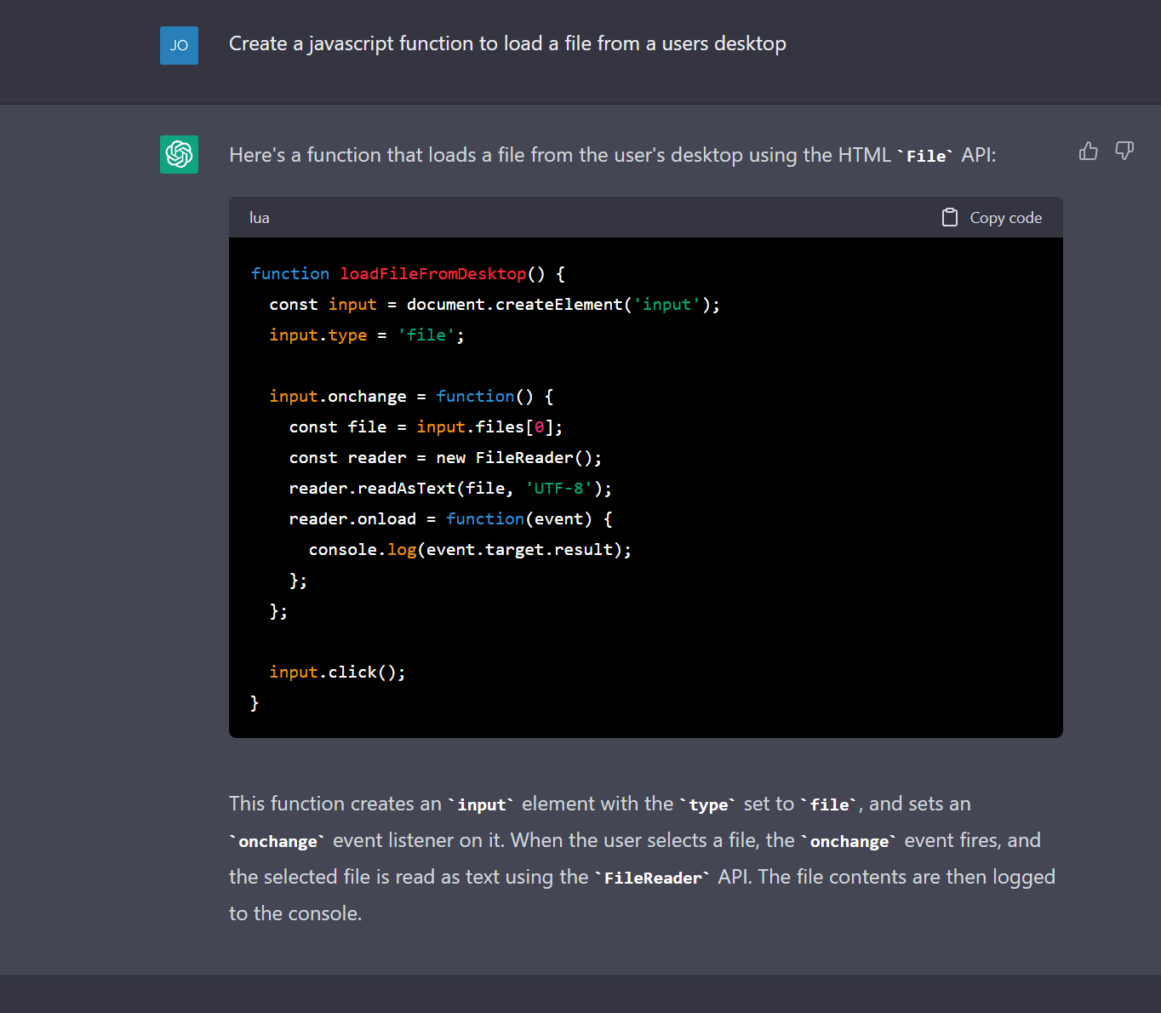Click the user prompt about loading a file
Image resolution: width=1161 pixels, height=1013 pixels.
pos(507,44)
